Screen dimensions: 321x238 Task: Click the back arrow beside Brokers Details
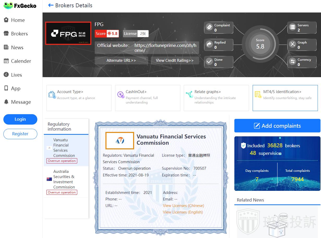pos(51,5)
